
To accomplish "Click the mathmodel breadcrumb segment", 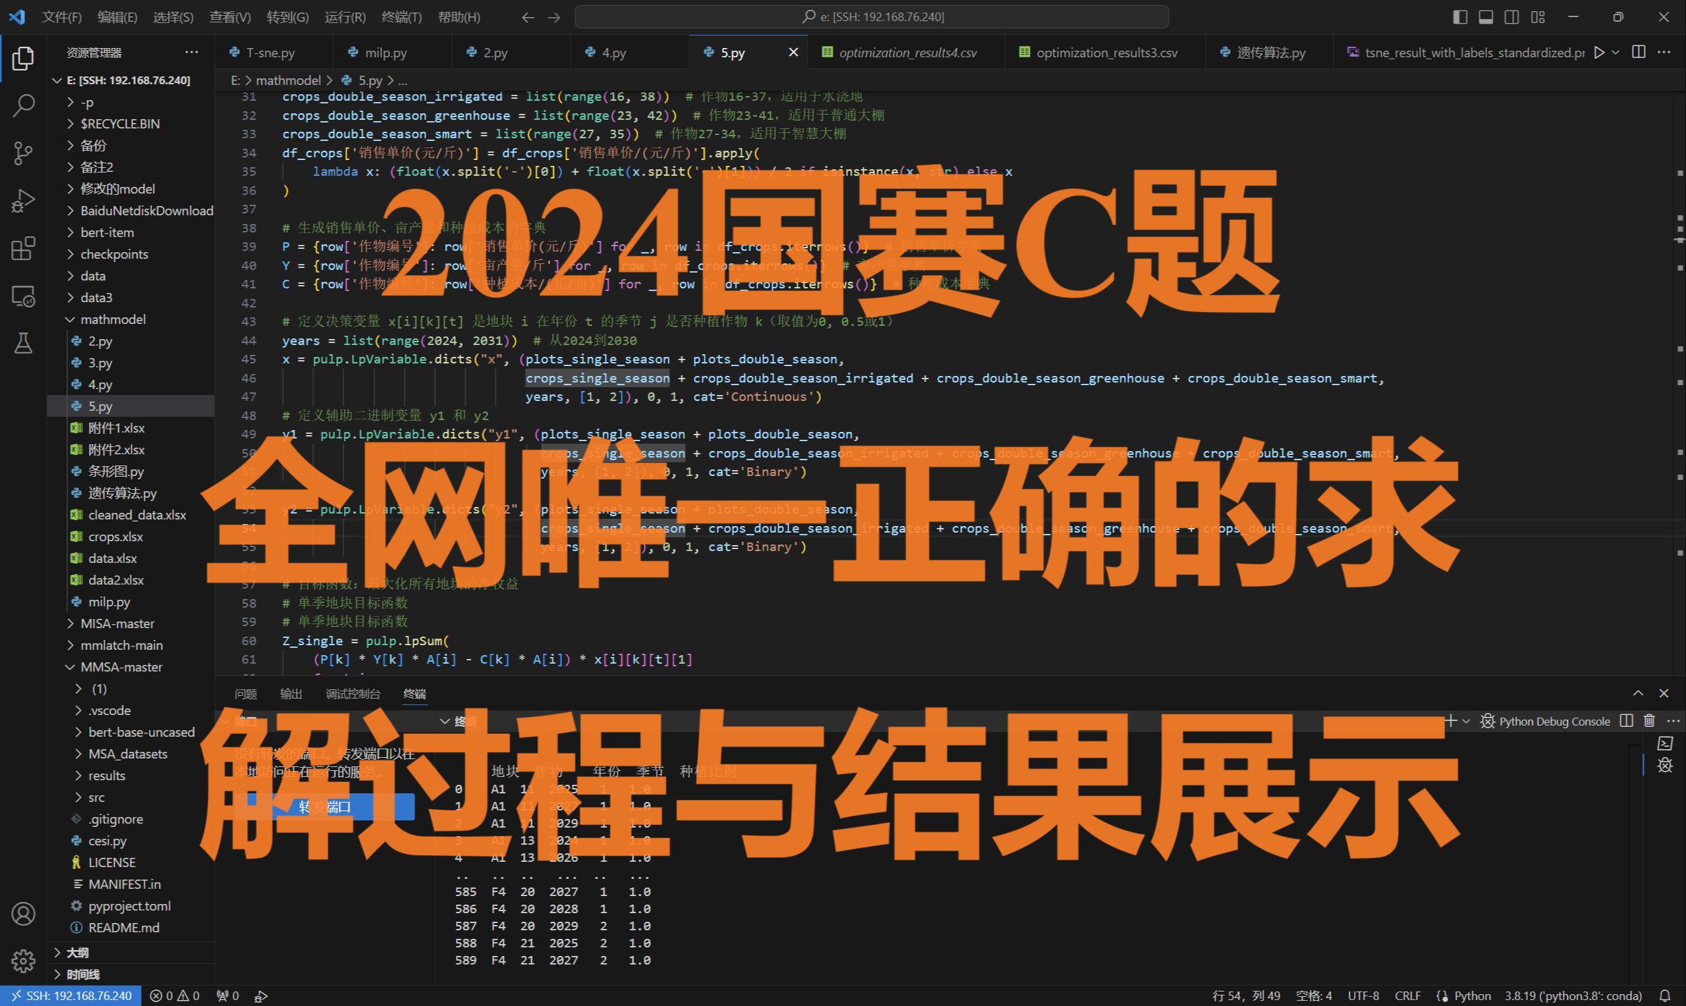I will click(x=288, y=80).
